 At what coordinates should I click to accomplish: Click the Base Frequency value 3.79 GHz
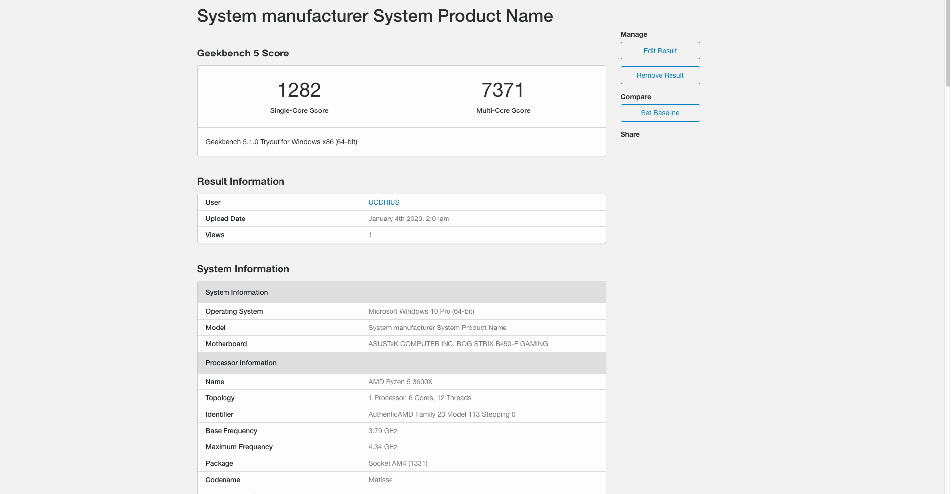(x=383, y=431)
